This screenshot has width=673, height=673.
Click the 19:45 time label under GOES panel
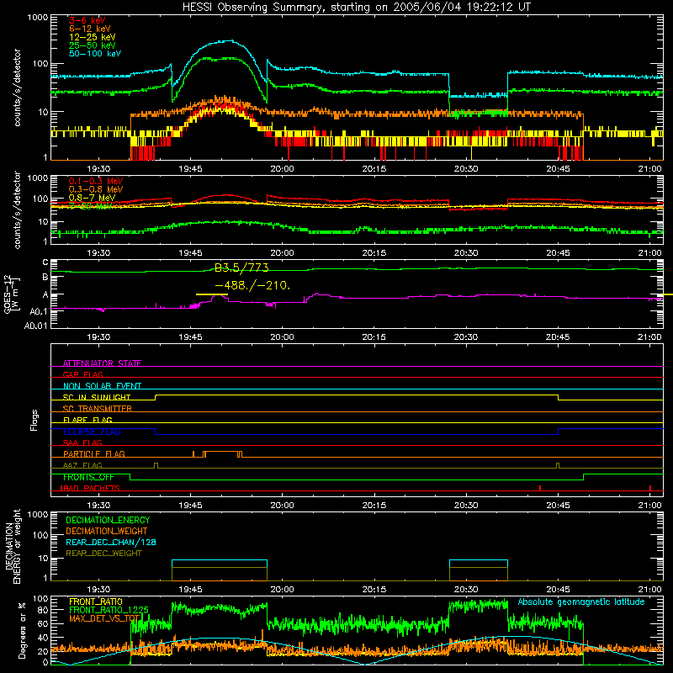190,337
